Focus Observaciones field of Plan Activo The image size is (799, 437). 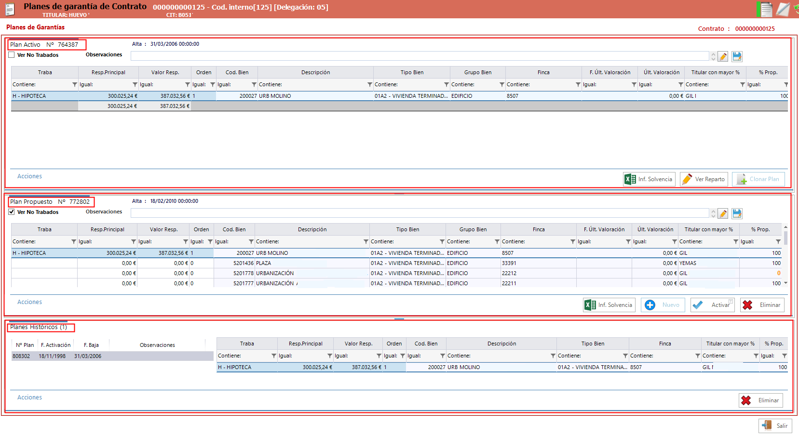tap(420, 56)
